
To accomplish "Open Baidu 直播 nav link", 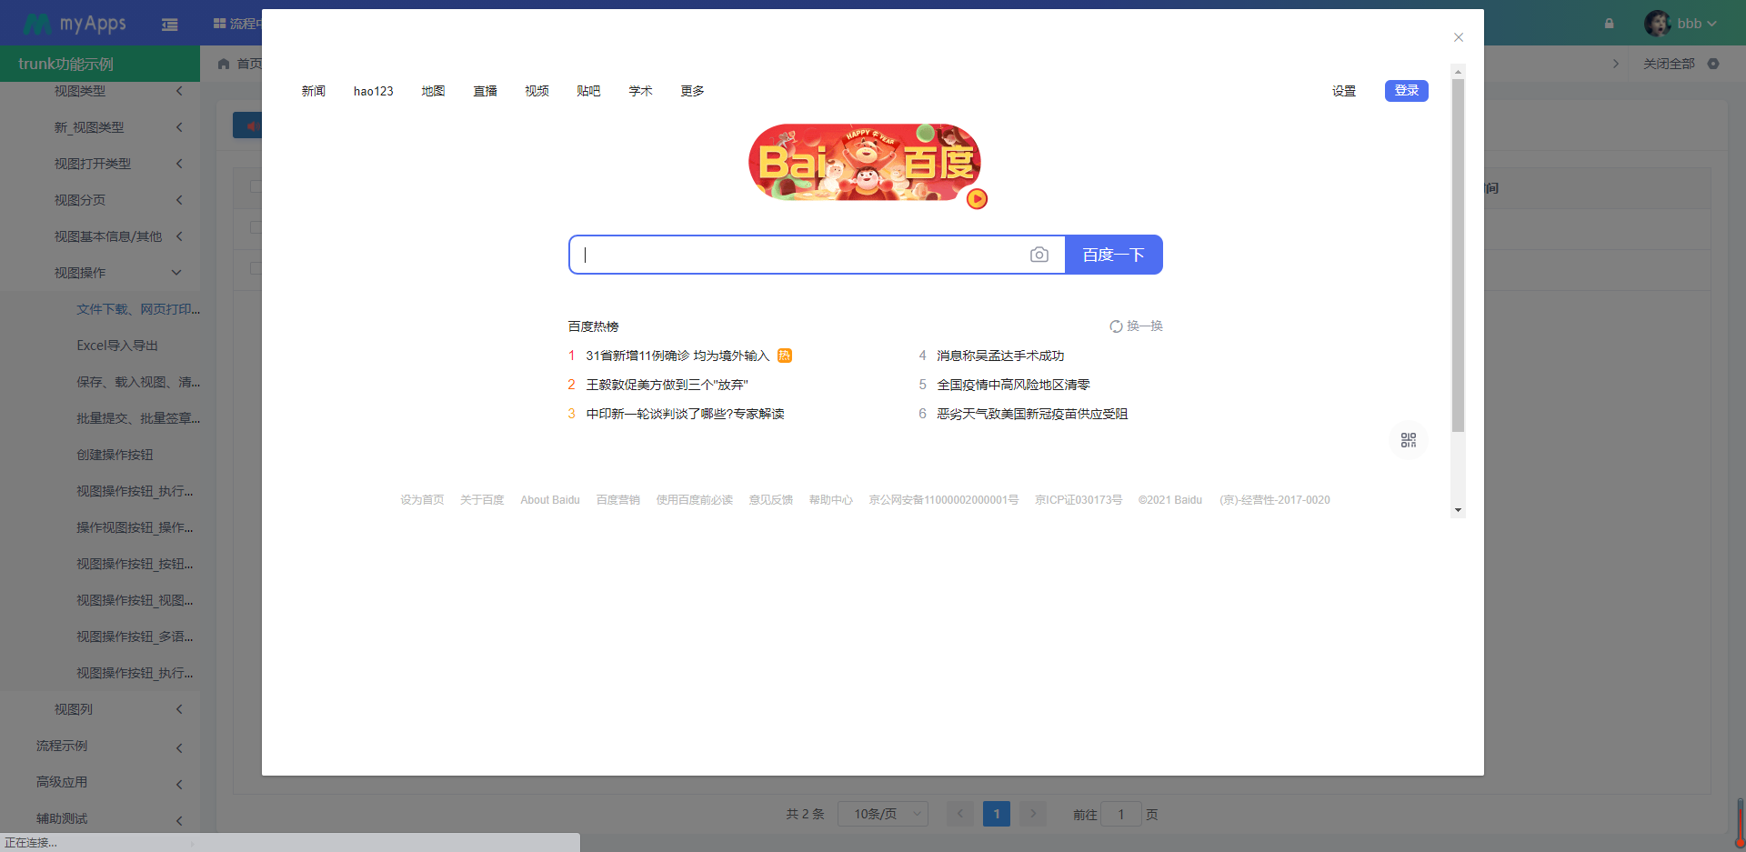I will pyautogui.click(x=486, y=91).
